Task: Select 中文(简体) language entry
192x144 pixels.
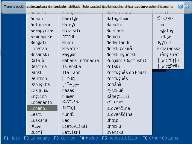Action: click(168, 60)
